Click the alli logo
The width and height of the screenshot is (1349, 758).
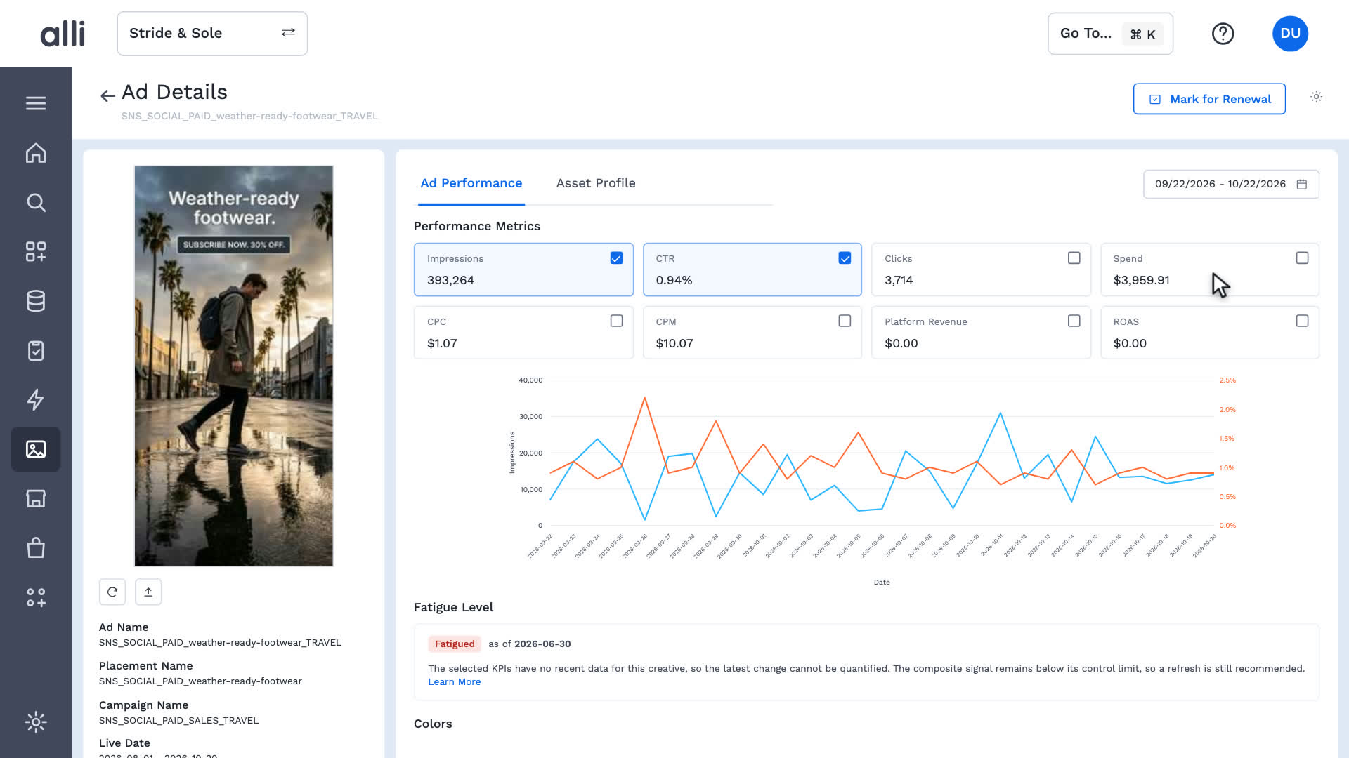(63, 34)
